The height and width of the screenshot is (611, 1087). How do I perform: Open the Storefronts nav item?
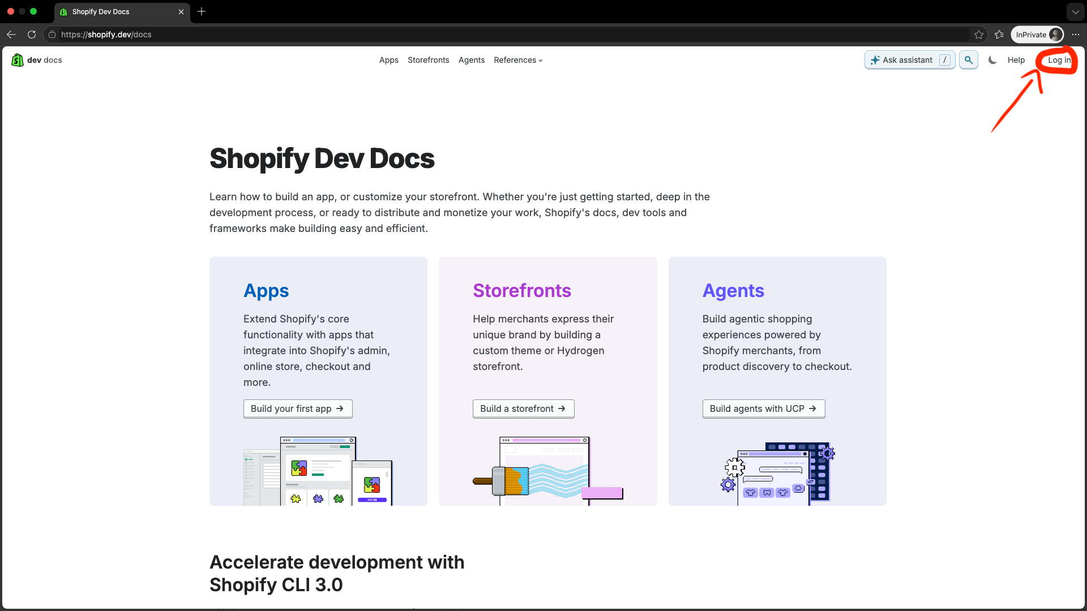[429, 60]
